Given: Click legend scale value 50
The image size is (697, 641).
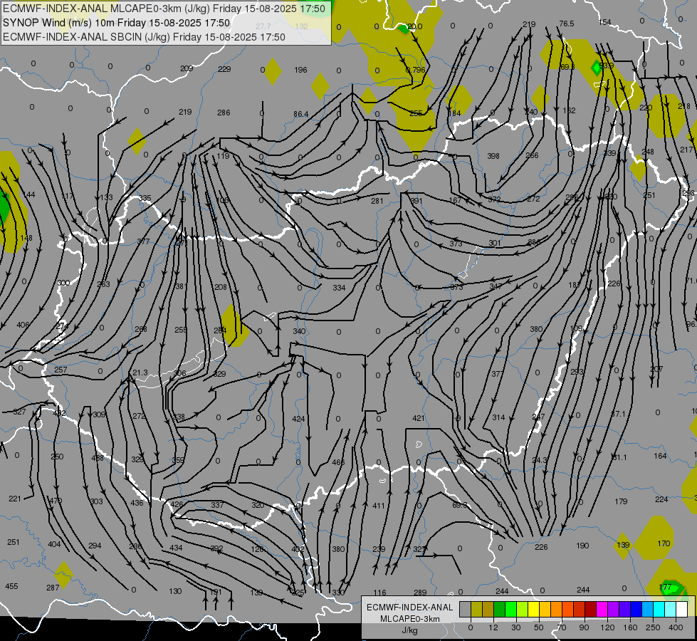Looking at the screenshot, I should [x=539, y=627].
